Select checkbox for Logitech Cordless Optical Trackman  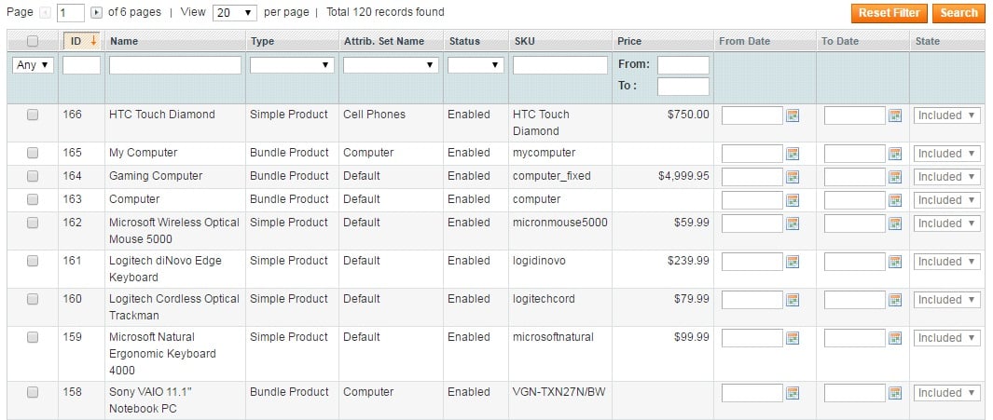tap(33, 299)
